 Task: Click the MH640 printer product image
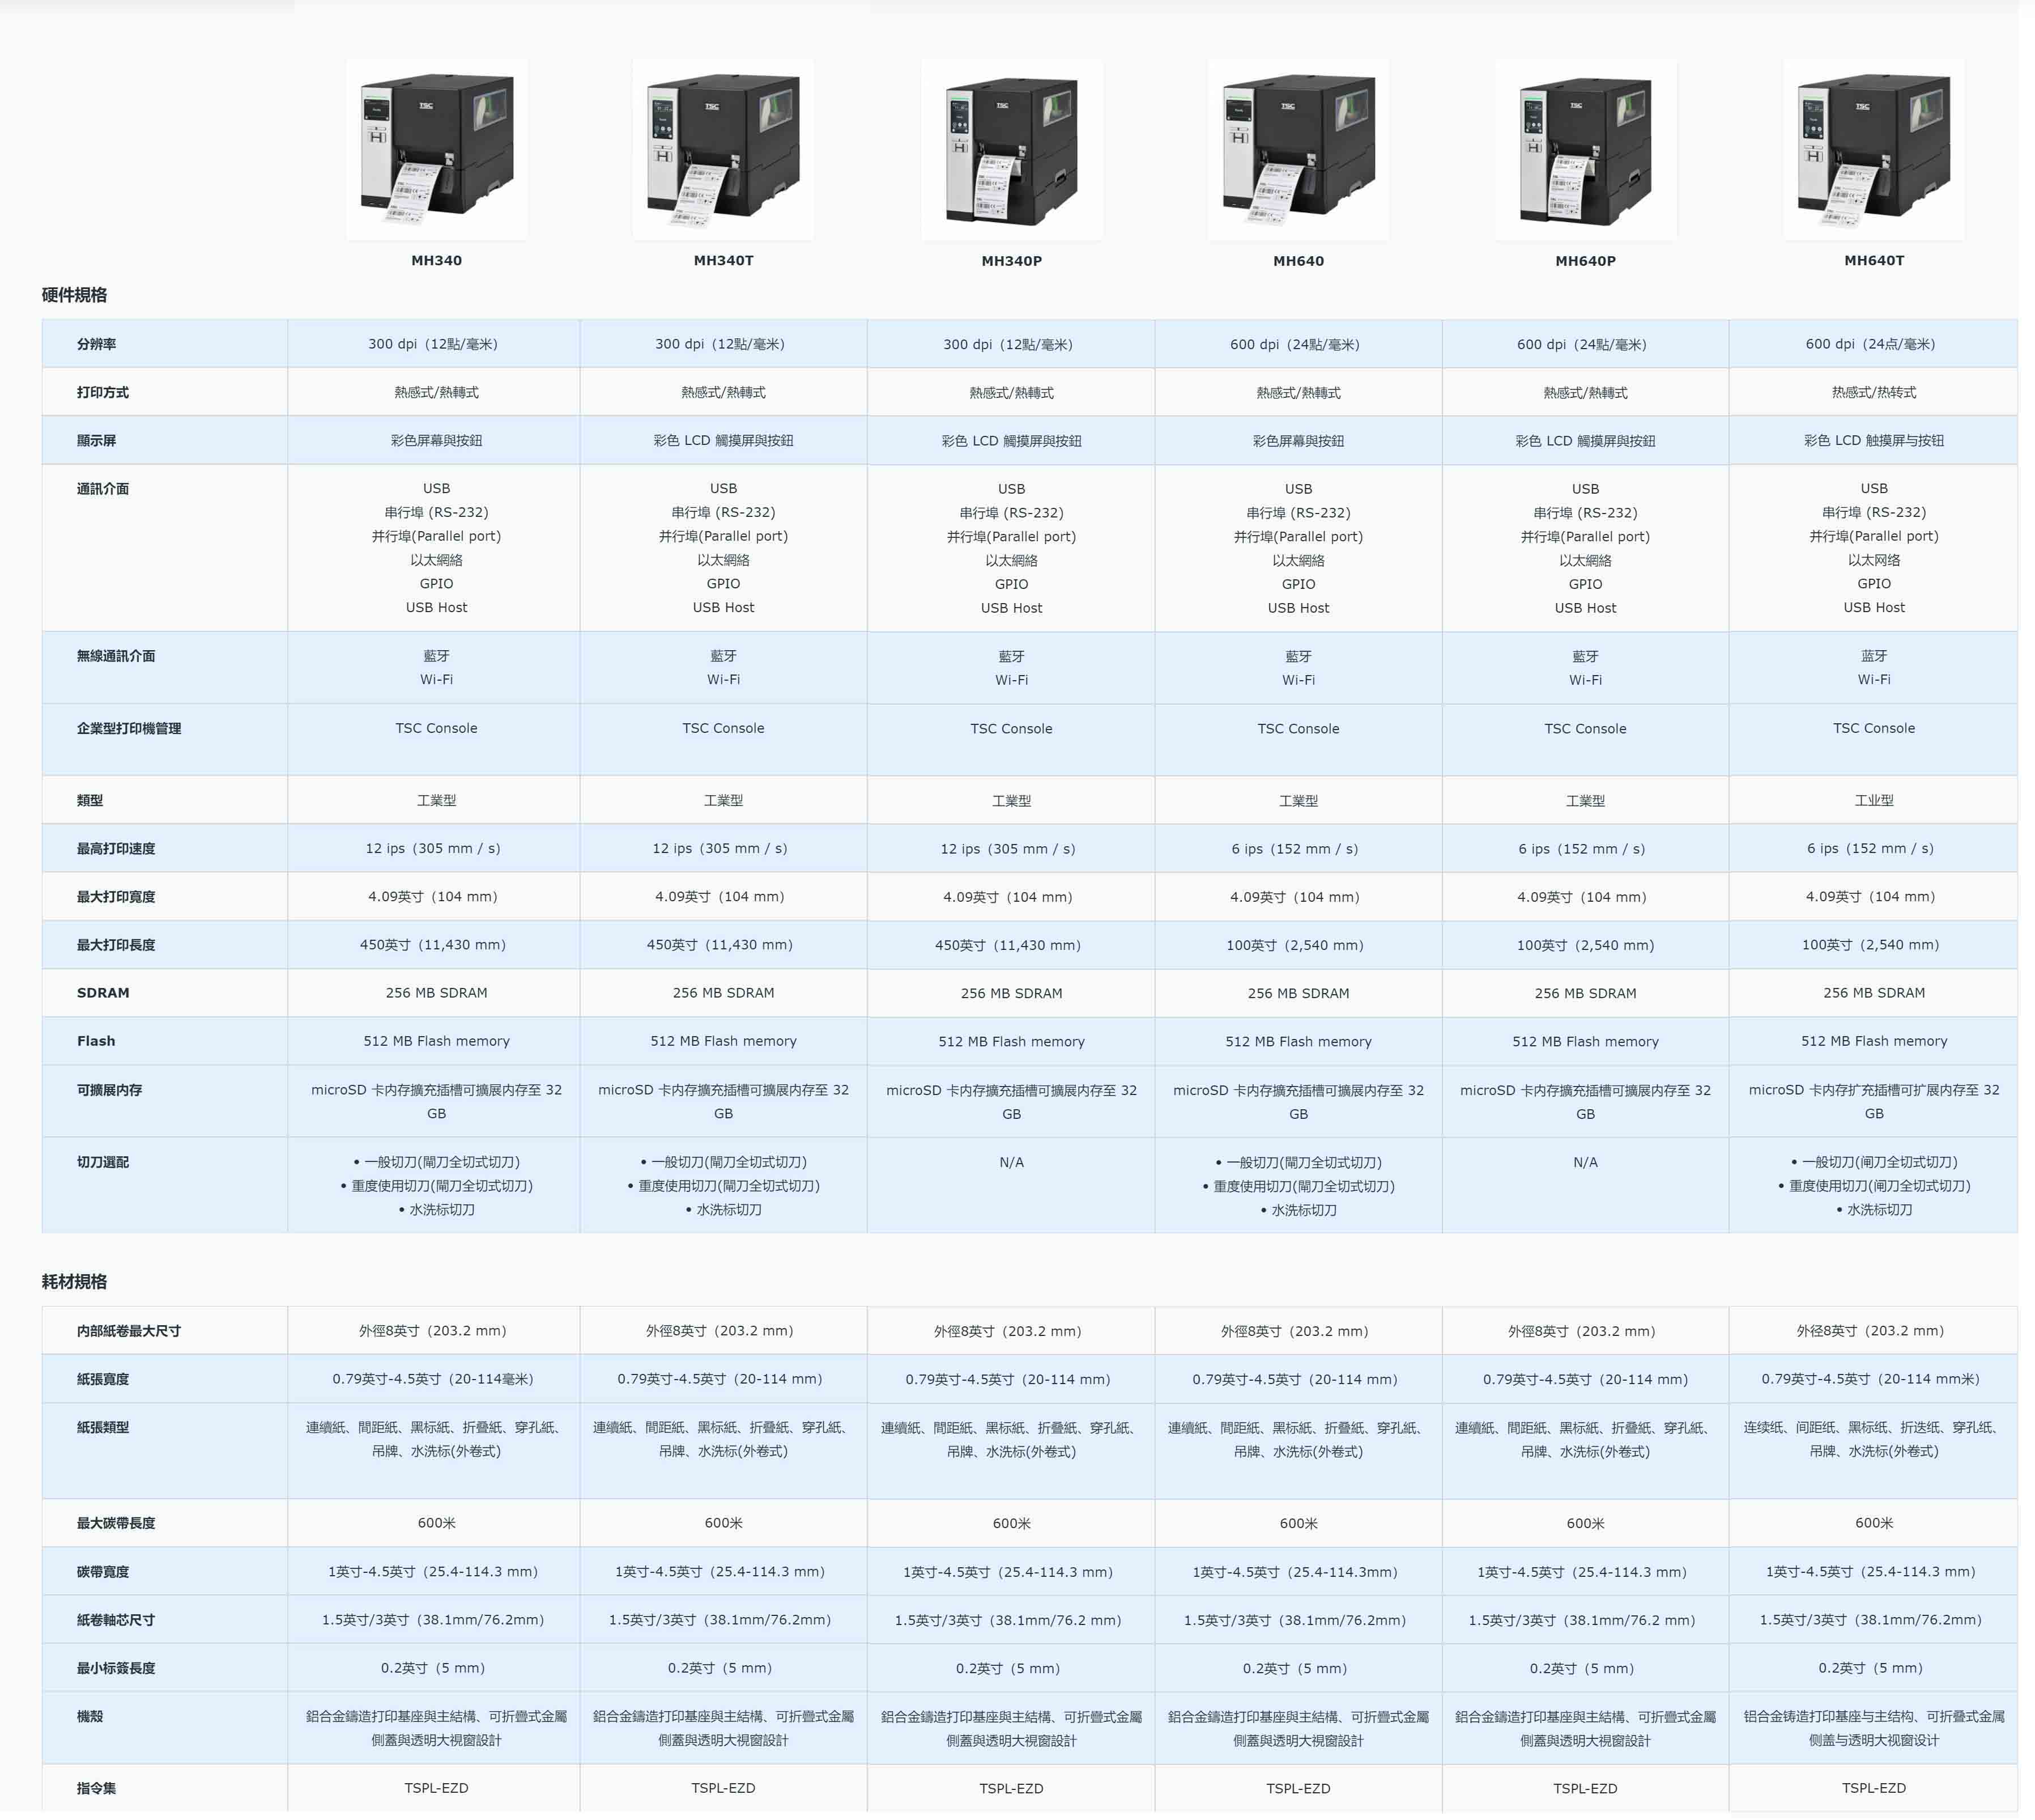[x=1297, y=148]
